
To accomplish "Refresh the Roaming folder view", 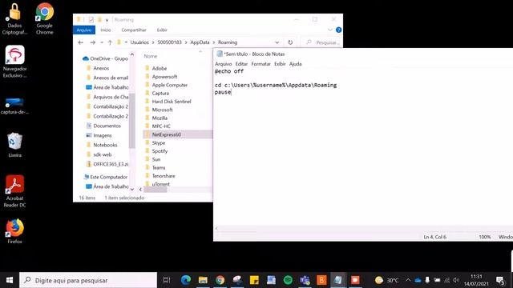I will [x=290, y=42].
